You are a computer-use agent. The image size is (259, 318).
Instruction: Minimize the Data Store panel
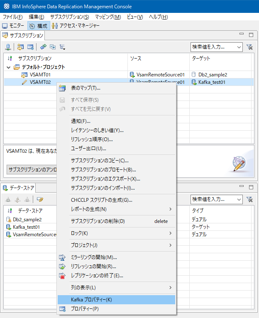tap(241, 186)
